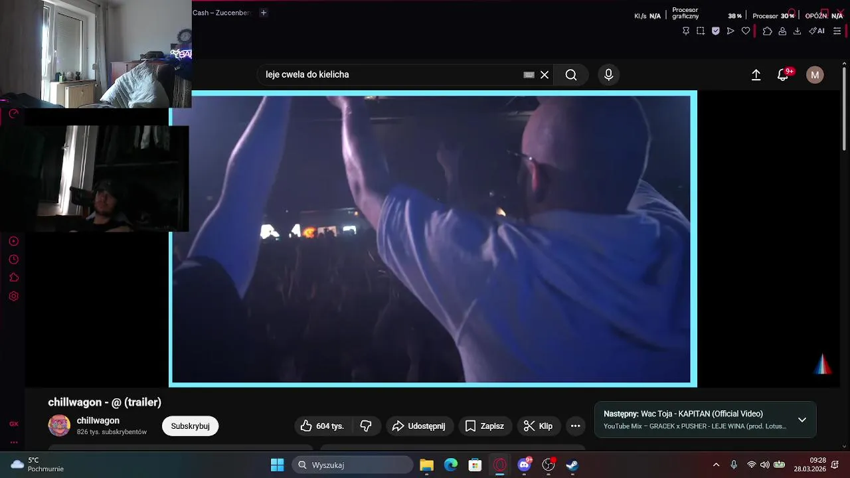Open the player icon in Opera sidebar

click(x=13, y=241)
